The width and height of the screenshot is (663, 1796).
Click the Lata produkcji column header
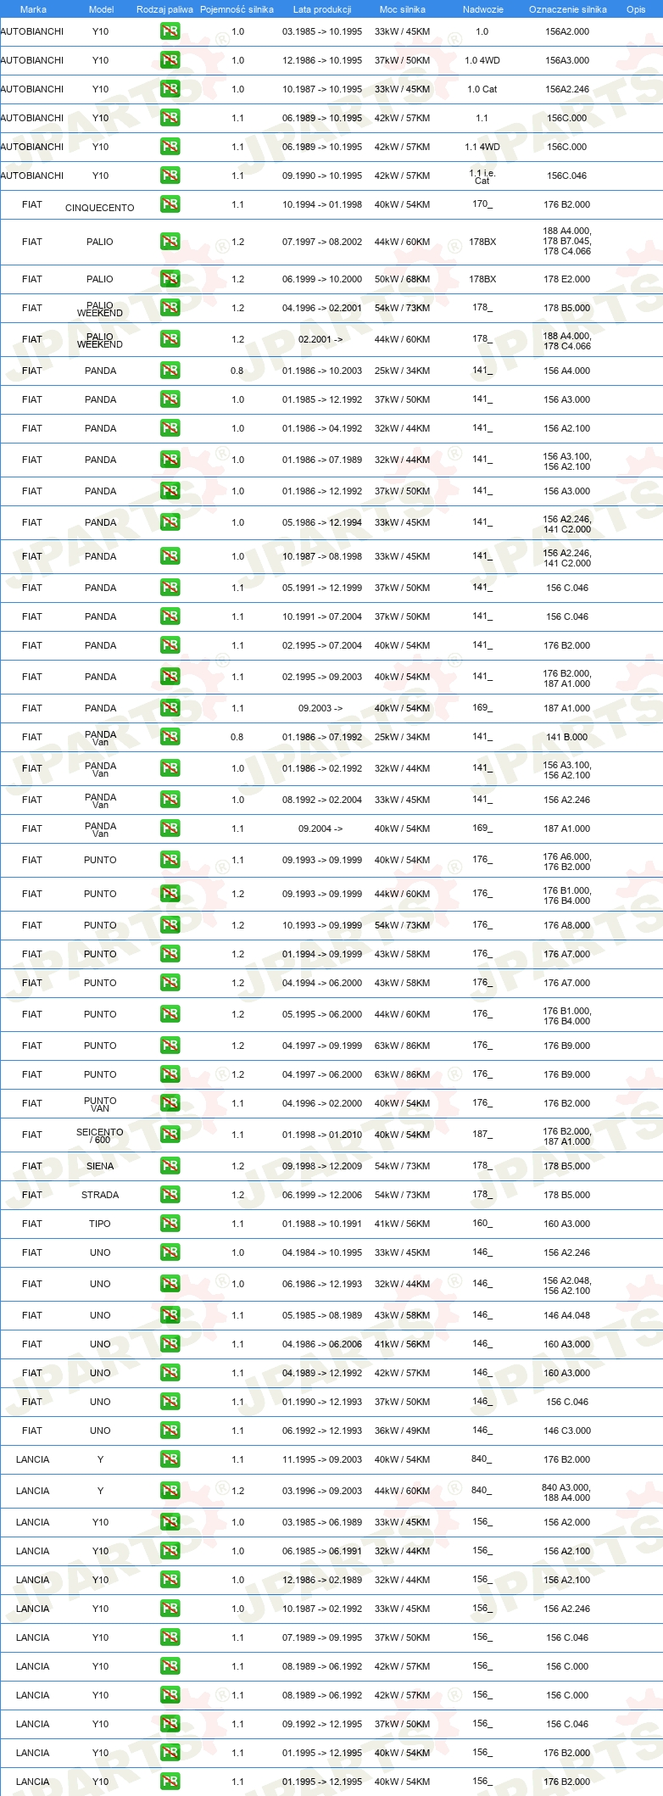(x=322, y=9)
